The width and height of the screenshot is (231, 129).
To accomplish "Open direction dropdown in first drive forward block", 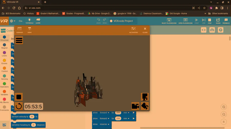I will pos(104,113).
